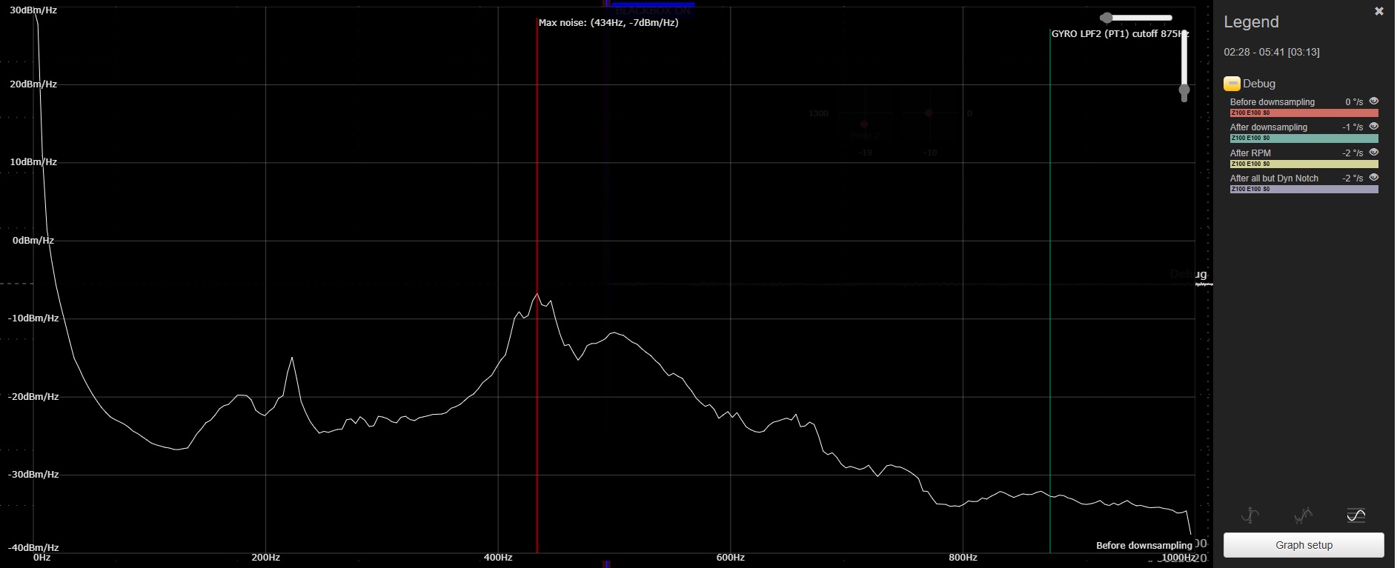Toggle eye icon for After all but Dyn Notch
The width and height of the screenshot is (1397, 568).
coord(1373,178)
